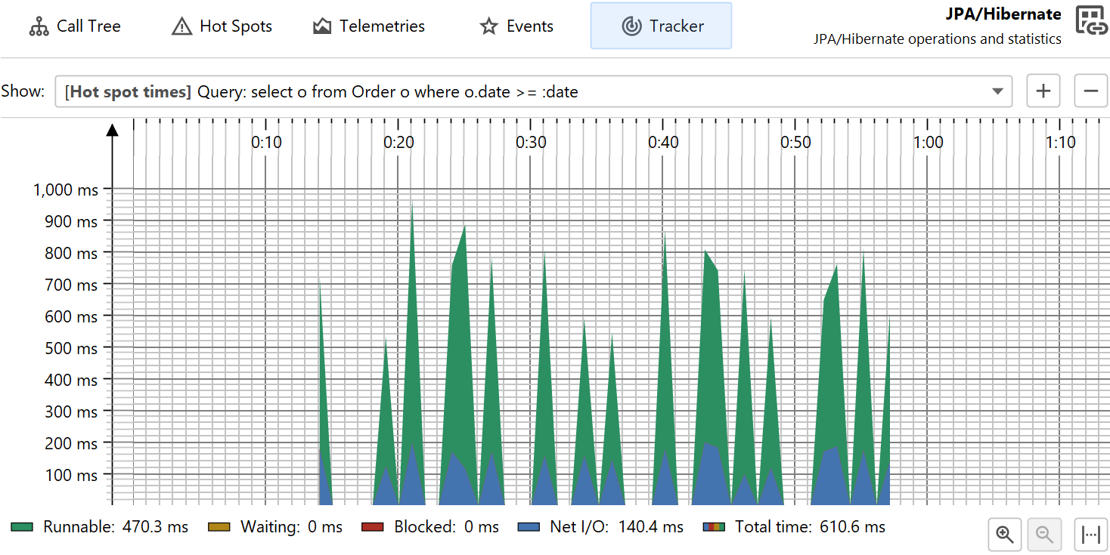Expand the dropdown arrow next to the query
The height and width of the screenshot is (555, 1110).
998,92
